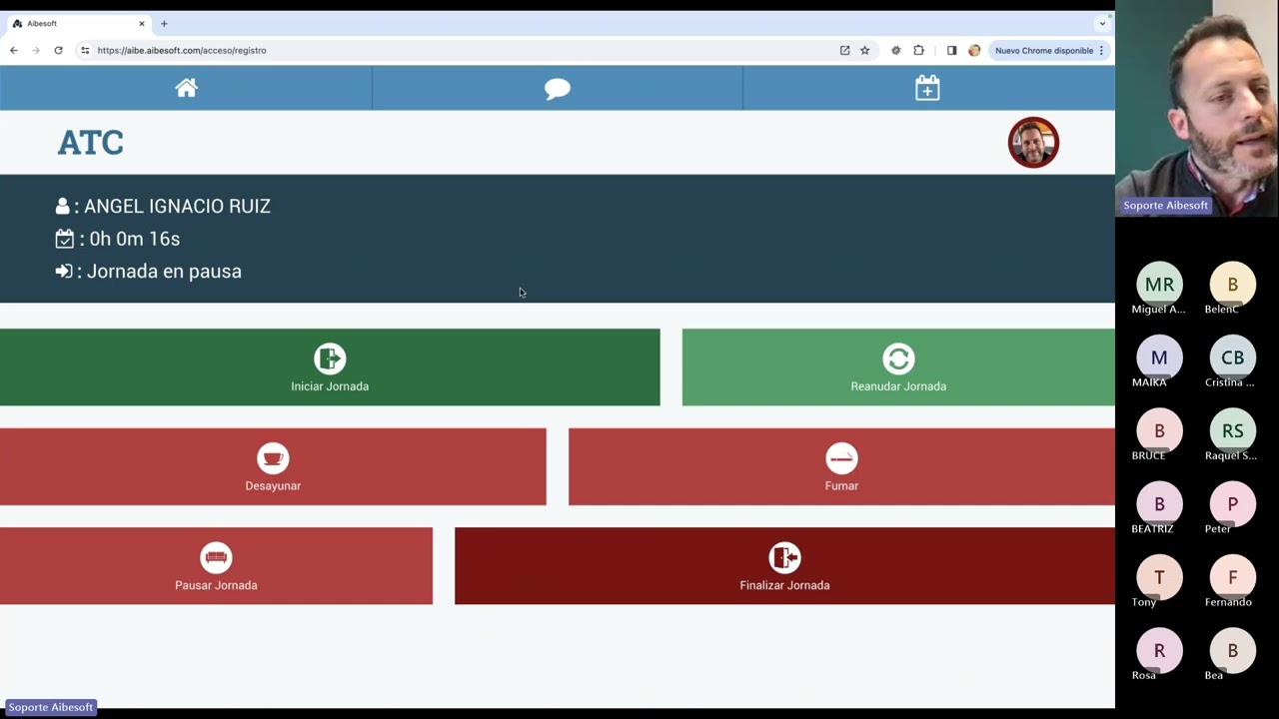Screen dimensions: 1279x719
Task: Open the home icon tab
Action: point(186,88)
